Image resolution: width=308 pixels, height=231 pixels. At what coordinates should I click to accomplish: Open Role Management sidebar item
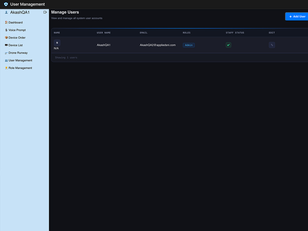[20, 68]
